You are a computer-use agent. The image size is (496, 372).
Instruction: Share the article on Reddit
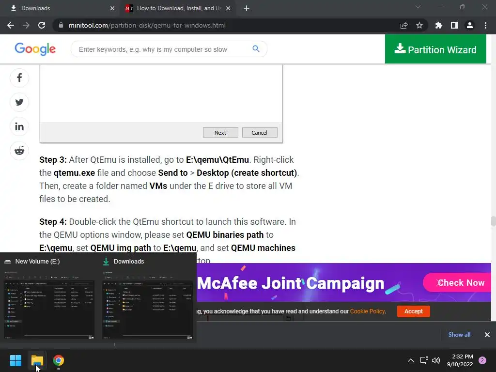[19, 151]
